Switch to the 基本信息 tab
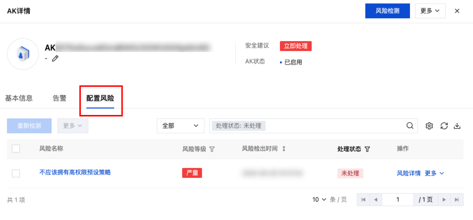 coord(19,98)
